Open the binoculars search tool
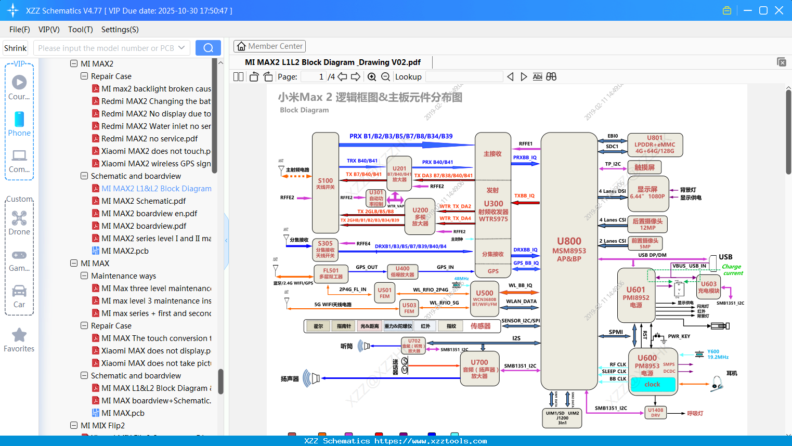 tap(551, 76)
